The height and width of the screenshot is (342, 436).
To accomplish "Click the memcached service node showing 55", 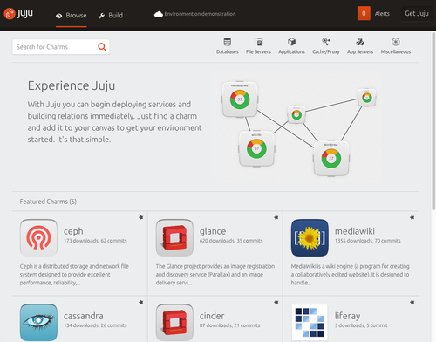I will 240,99.
